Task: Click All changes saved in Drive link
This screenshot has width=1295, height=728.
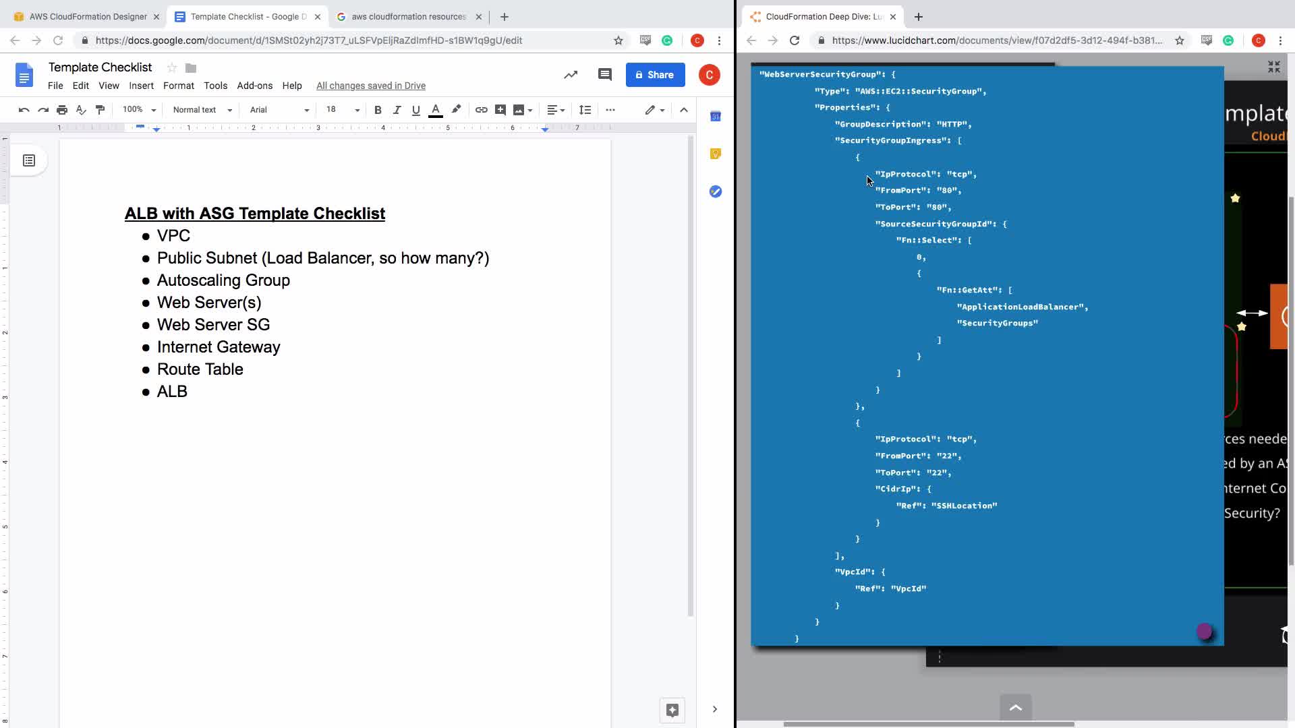Action: point(370,86)
